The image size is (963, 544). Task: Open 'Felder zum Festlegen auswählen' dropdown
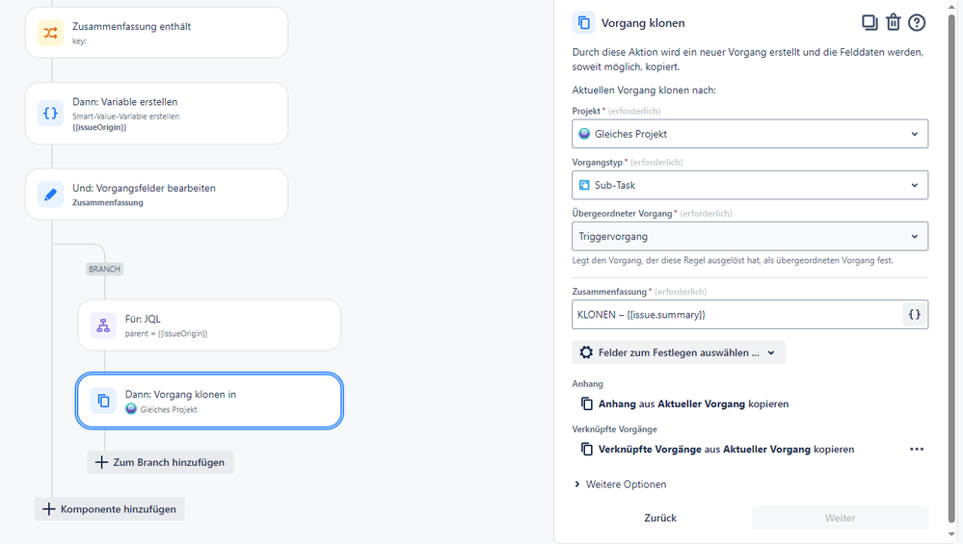[x=679, y=352]
